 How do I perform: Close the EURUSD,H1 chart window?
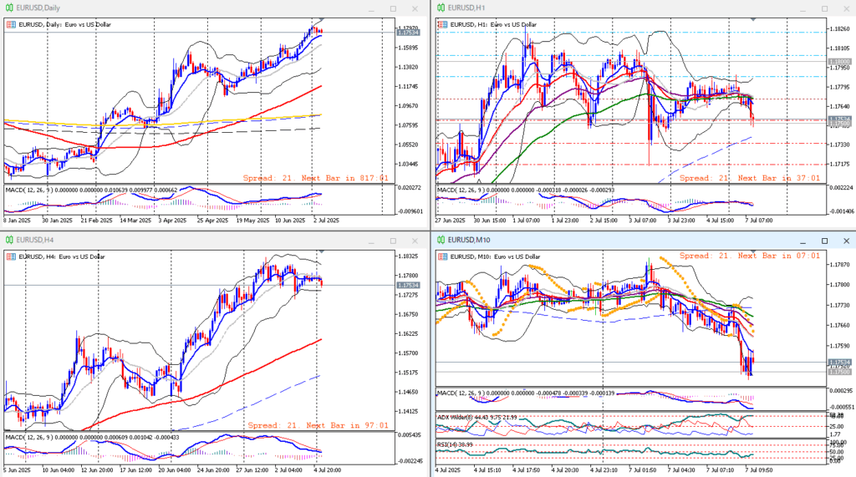tap(847, 8)
